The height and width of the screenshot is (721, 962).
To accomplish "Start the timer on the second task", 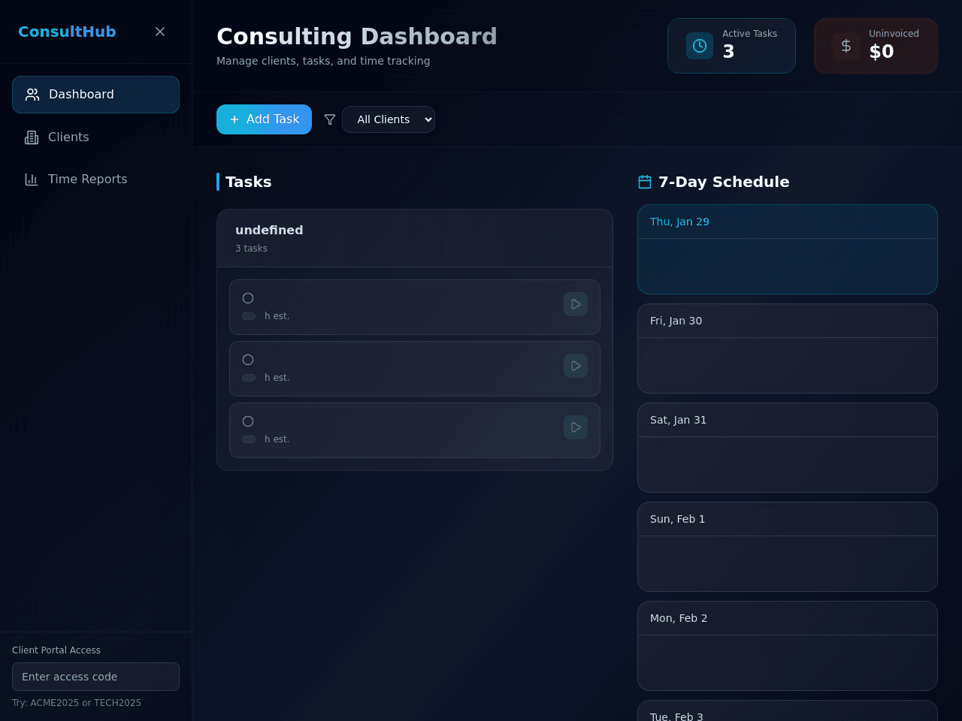I will click(x=576, y=366).
